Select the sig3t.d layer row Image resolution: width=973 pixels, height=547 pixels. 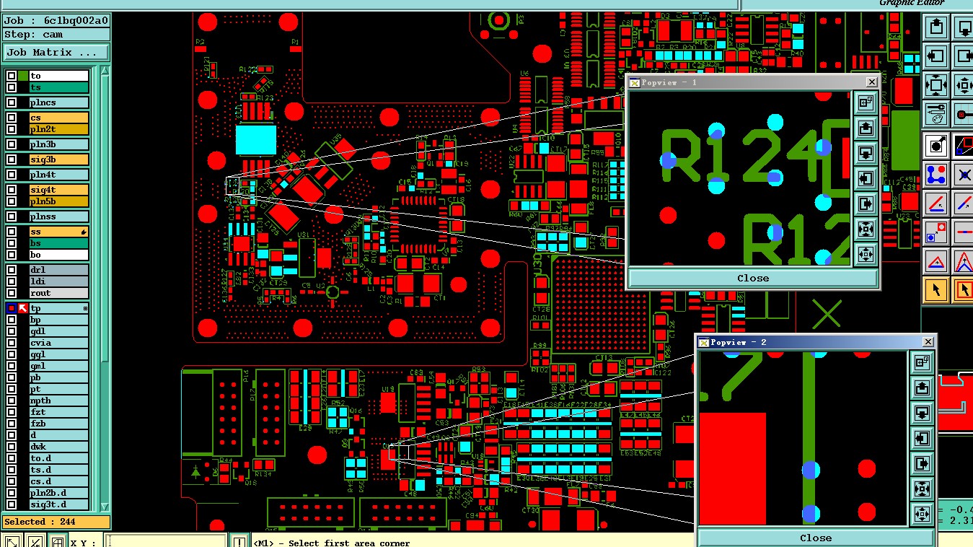coord(58,504)
